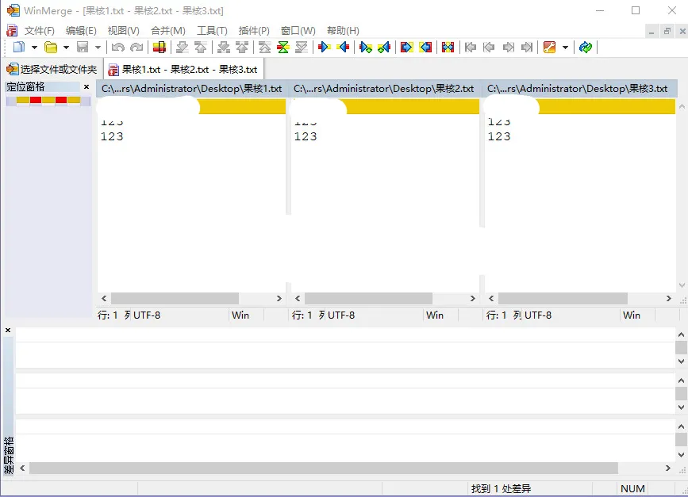Click the Refresh icon in toolbar
Screen dimensions: 688x497
click(586, 48)
